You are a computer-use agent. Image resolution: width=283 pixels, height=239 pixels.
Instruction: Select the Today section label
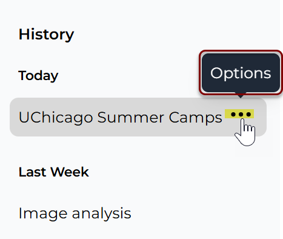(38, 76)
